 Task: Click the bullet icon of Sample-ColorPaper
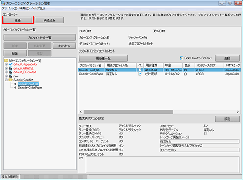click(x=15, y=88)
